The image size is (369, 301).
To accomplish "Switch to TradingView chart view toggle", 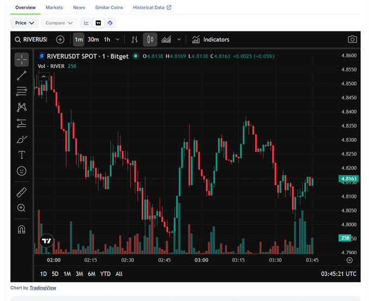I will [x=98, y=23].
